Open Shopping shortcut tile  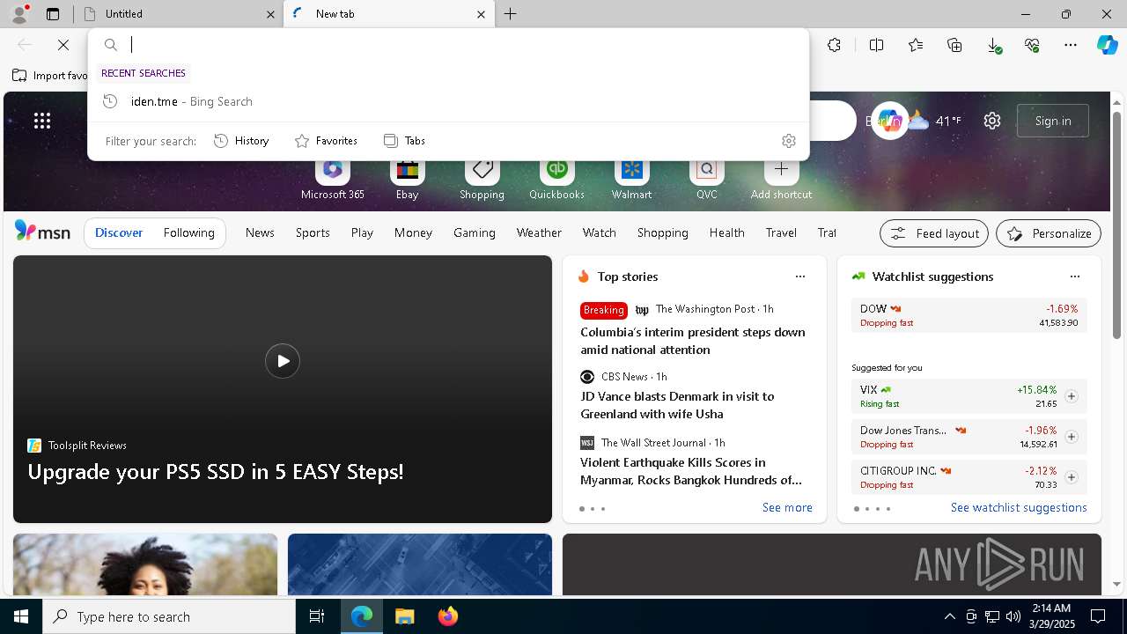(x=482, y=180)
